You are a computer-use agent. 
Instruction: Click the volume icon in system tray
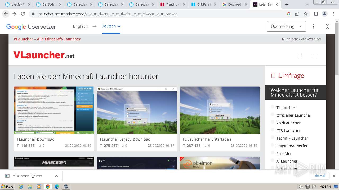click(301, 187)
